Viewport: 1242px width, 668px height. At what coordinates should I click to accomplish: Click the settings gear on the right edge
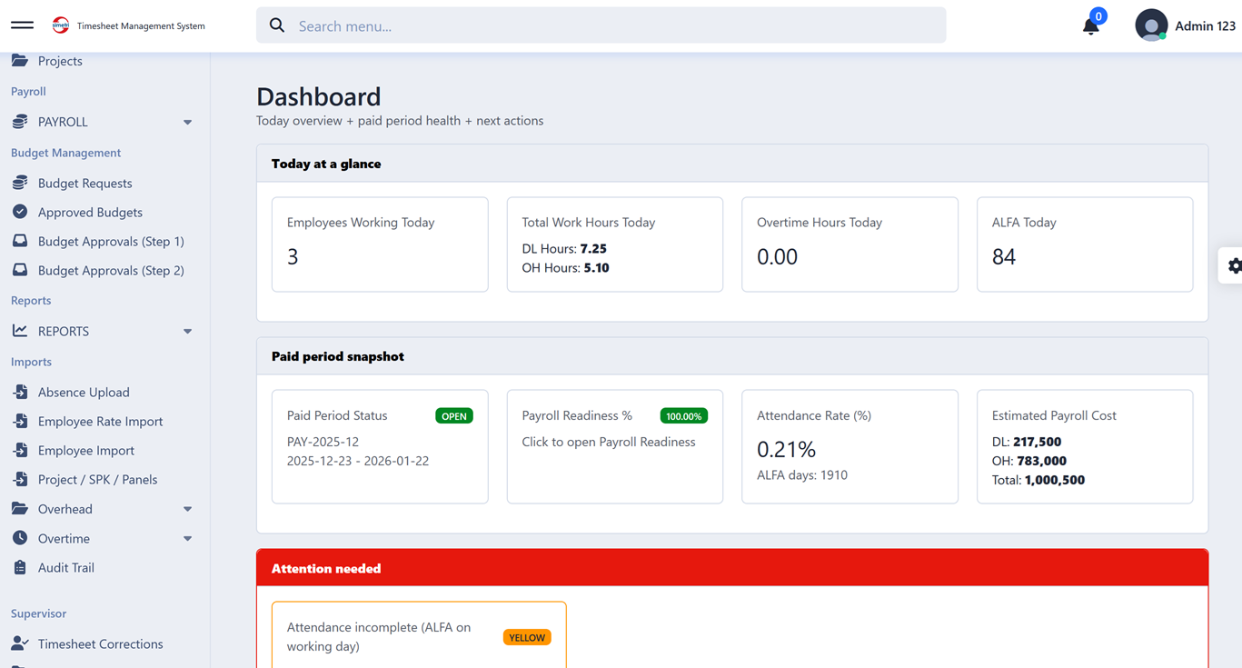(x=1233, y=265)
